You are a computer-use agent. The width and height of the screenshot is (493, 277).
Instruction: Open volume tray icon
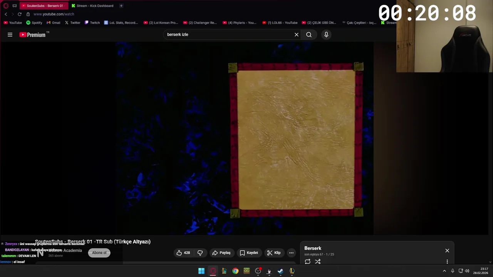coord(467,271)
